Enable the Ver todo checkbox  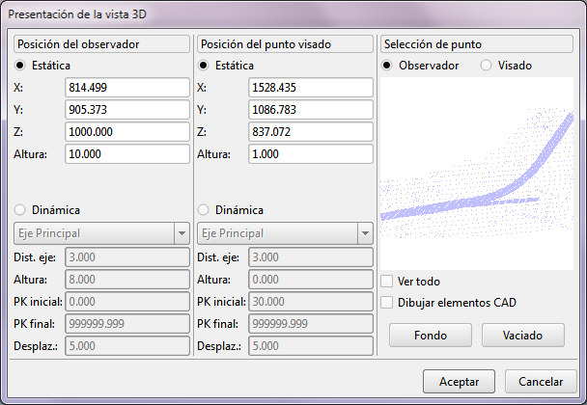[x=387, y=282]
